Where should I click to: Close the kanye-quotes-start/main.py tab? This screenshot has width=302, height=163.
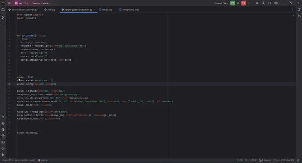click(95, 10)
